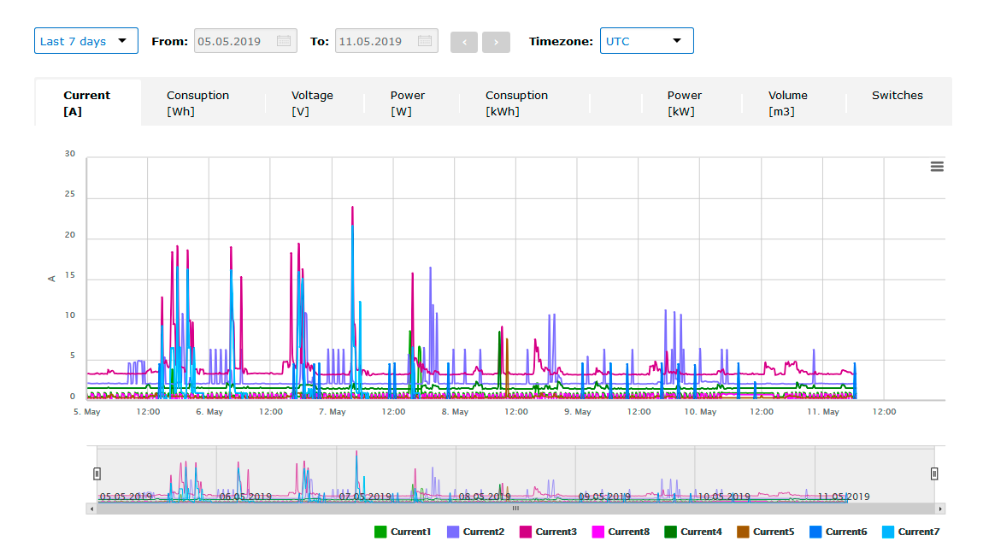Open the calendar picker for the From date
The width and height of the screenshot is (989, 553).
[284, 41]
